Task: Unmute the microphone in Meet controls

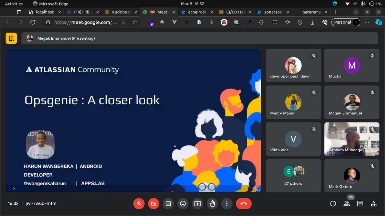Action: (x=139, y=204)
